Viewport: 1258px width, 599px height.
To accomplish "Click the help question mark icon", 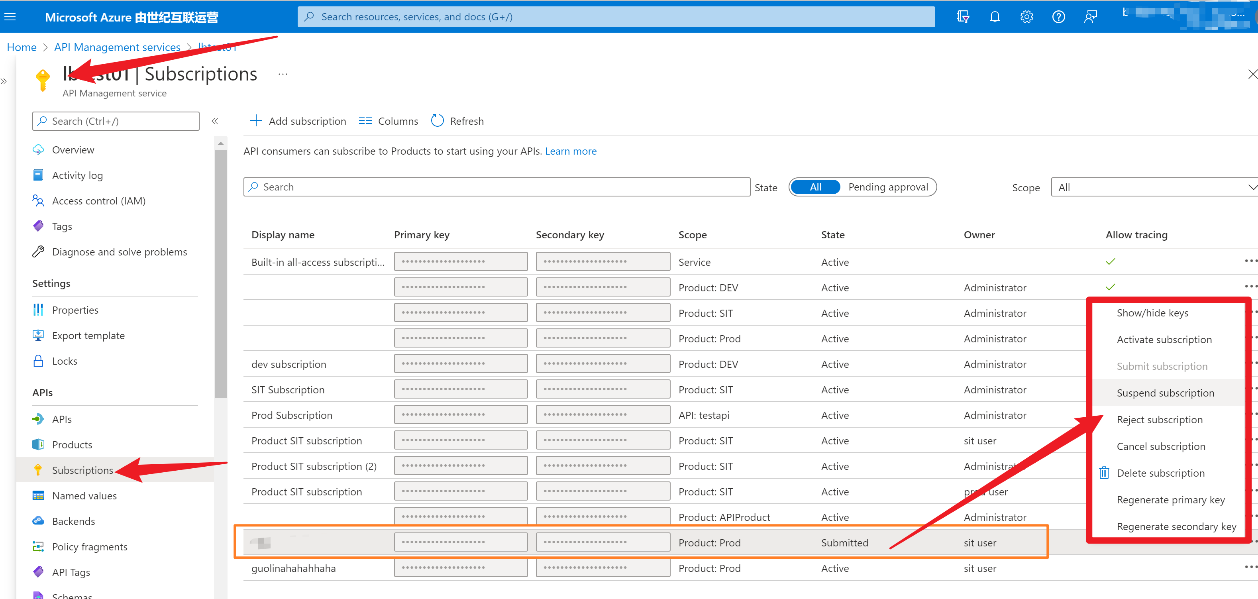I will 1058,17.
